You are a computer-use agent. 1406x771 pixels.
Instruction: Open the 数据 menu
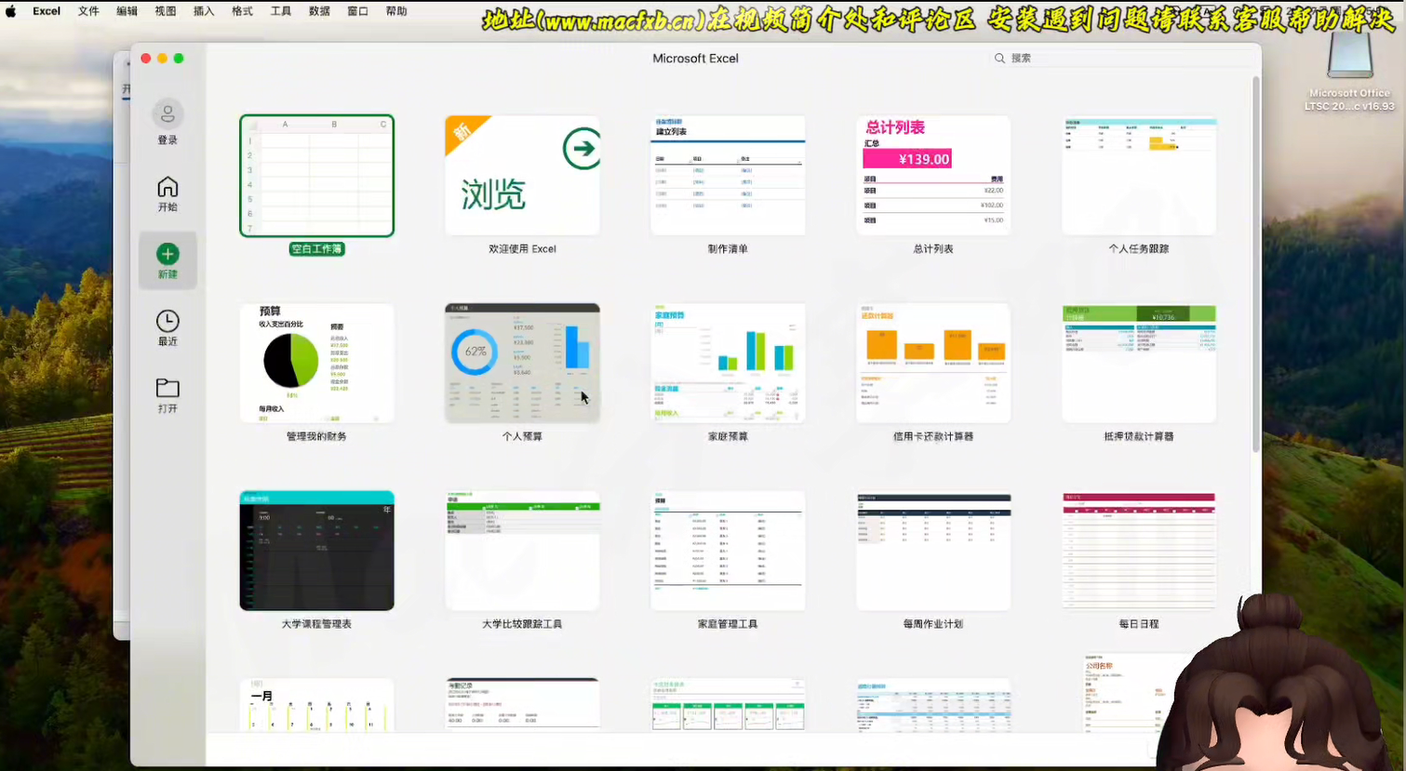[319, 11]
